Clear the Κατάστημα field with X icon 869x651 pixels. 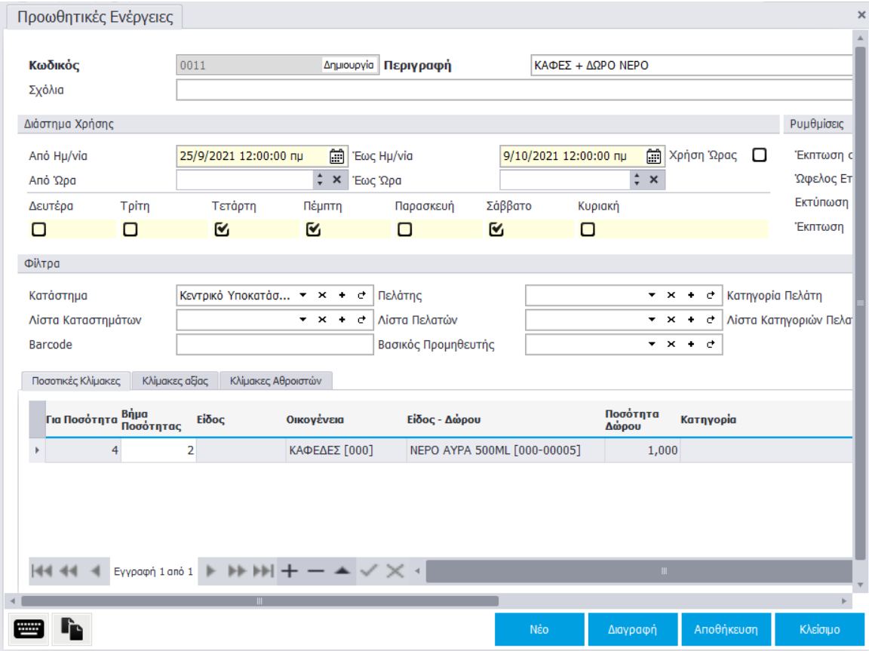[322, 295]
